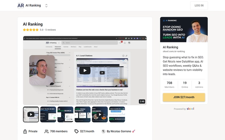This screenshot has height=140, width=225.
Task: Open the 'Daily clicks' increase thumbnail
Action: (117, 114)
